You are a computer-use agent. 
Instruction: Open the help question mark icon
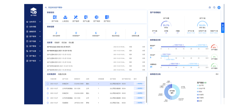point(214,7)
